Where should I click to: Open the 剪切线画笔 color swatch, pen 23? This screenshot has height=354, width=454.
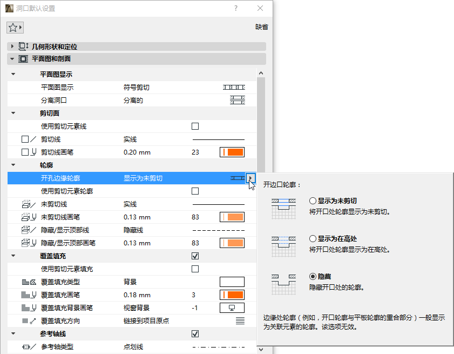[232, 152]
